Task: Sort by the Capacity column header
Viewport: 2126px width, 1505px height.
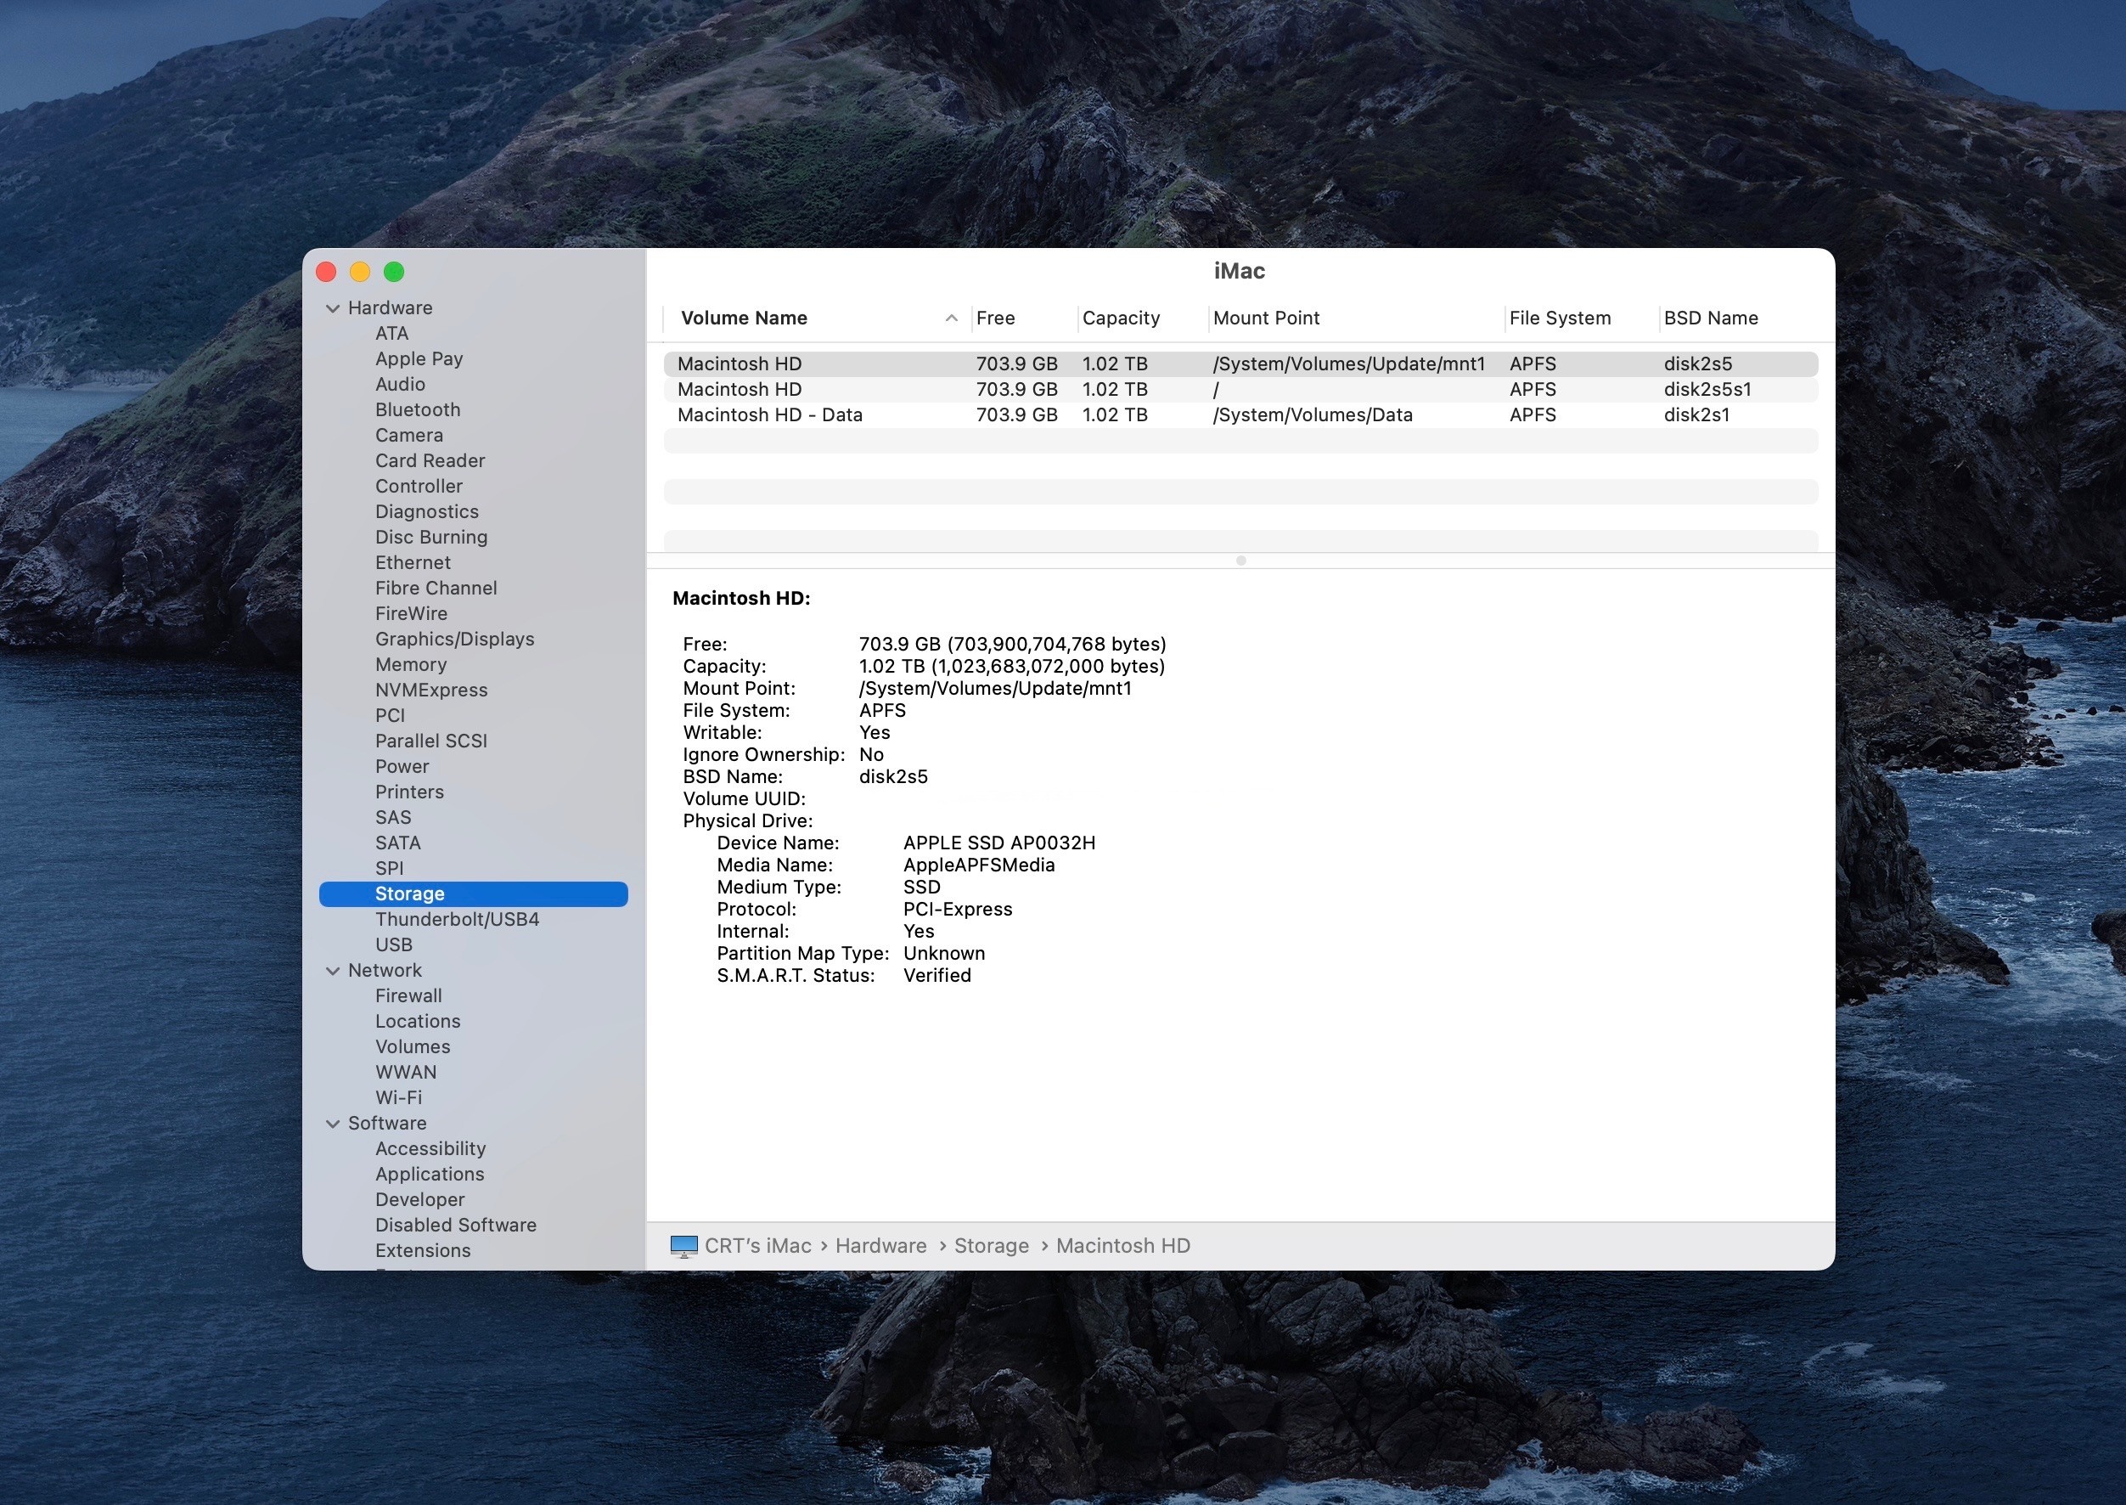Action: click(x=1121, y=318)
